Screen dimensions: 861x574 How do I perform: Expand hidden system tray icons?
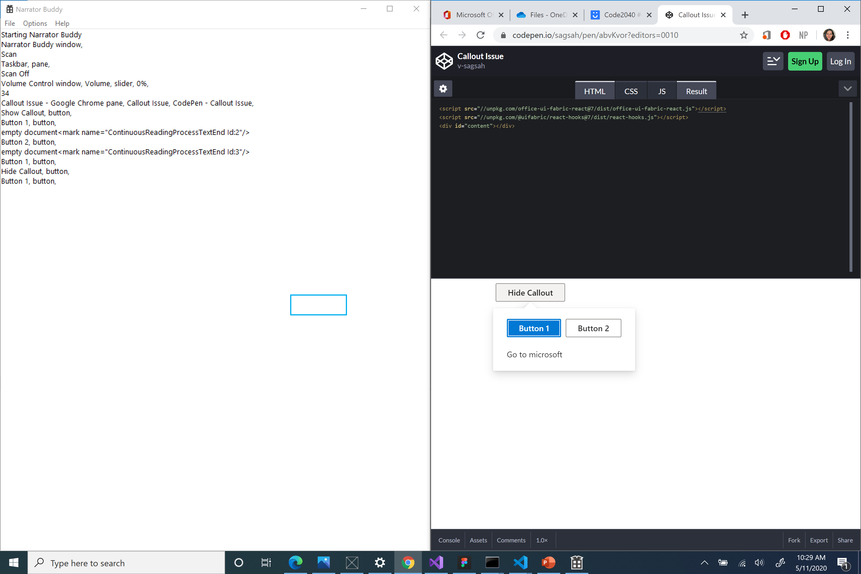coord(704,563)
